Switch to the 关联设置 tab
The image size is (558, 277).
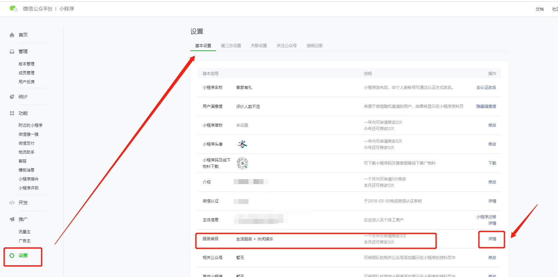pyautogui.click(x=259, y=45)
